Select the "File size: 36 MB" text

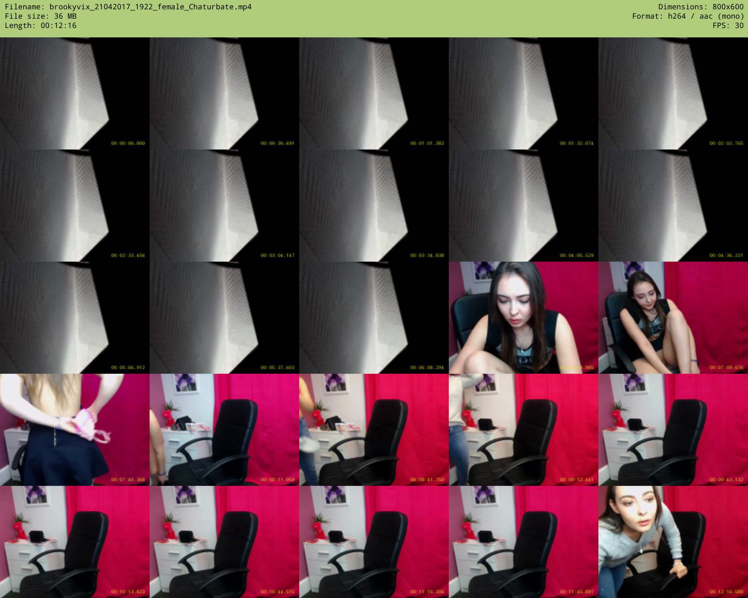coord(41,16)
